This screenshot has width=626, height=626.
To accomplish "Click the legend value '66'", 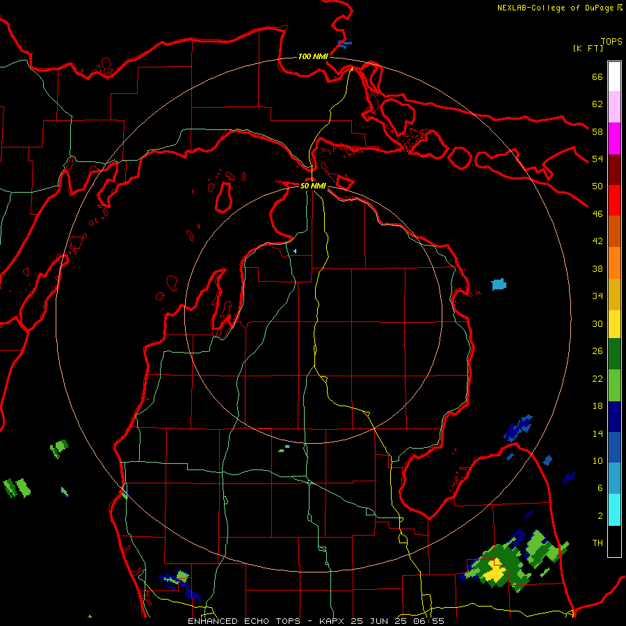I will coord(597,77).
